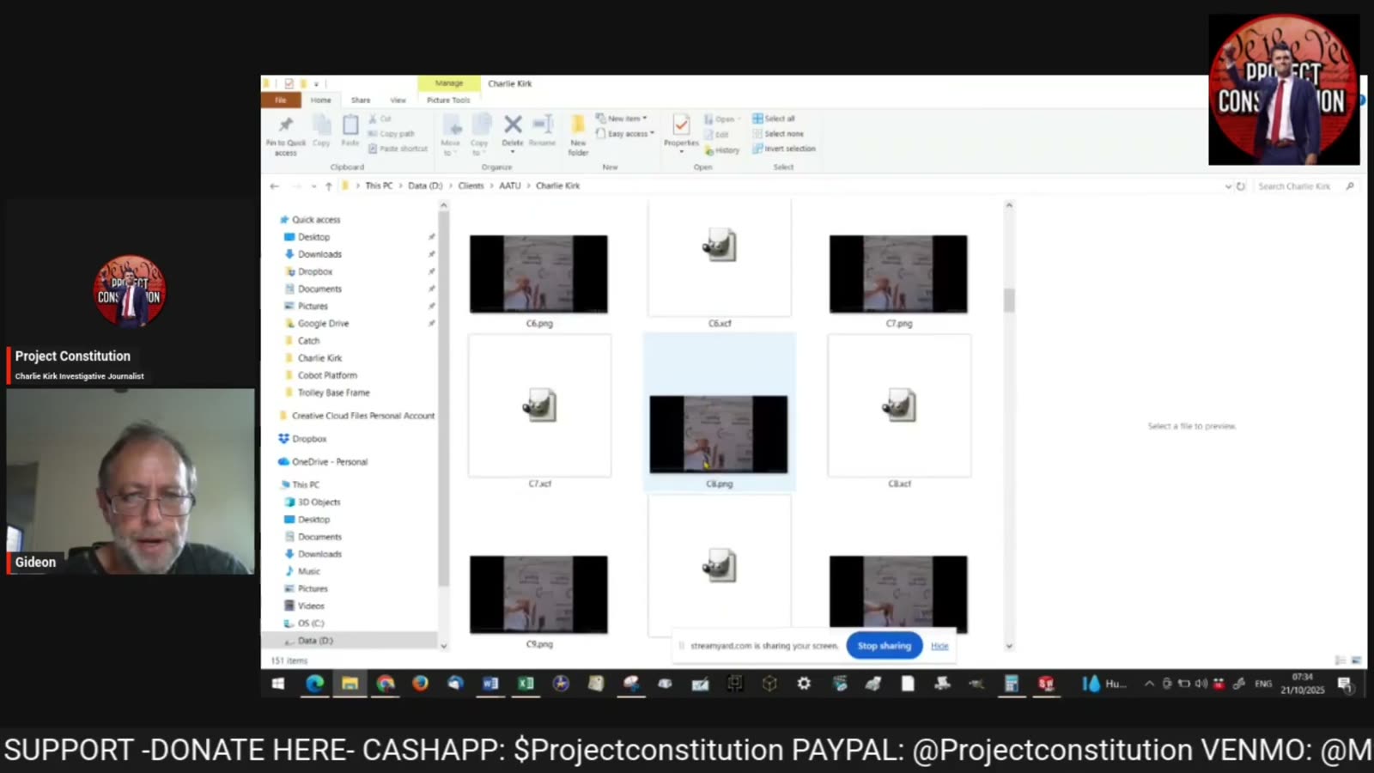The image size is (1374, 773).
Task: Select the C7.xcf GIMP file
Action: pos(539,405)
